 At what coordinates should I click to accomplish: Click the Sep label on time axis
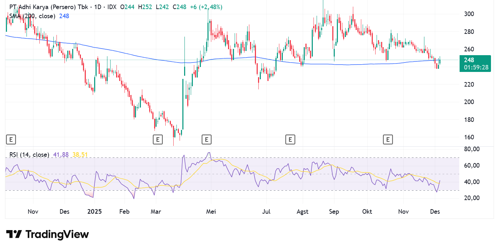coord(334,212)
